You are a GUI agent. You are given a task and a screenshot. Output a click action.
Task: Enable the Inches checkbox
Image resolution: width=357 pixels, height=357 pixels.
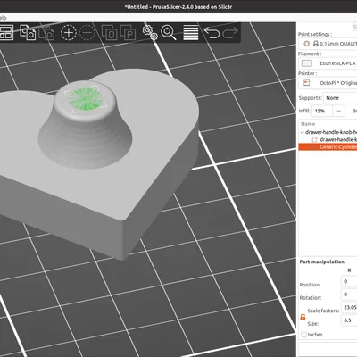pyautogui.click(x=303, y=335)
